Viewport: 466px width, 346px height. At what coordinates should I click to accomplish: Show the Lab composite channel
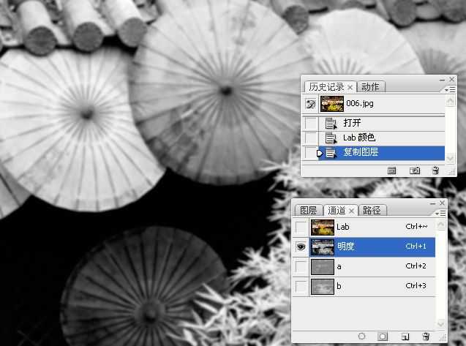pos(301,227)
